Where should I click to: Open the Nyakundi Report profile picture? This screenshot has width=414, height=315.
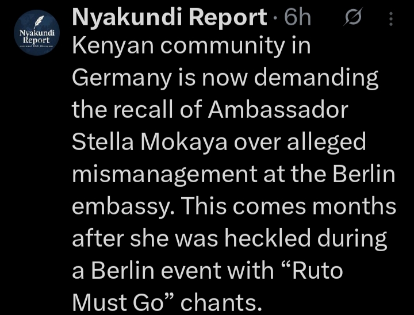tap(37, 33)
